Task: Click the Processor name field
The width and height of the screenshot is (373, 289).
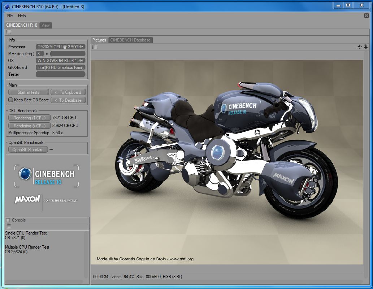Action: [60, 47]
